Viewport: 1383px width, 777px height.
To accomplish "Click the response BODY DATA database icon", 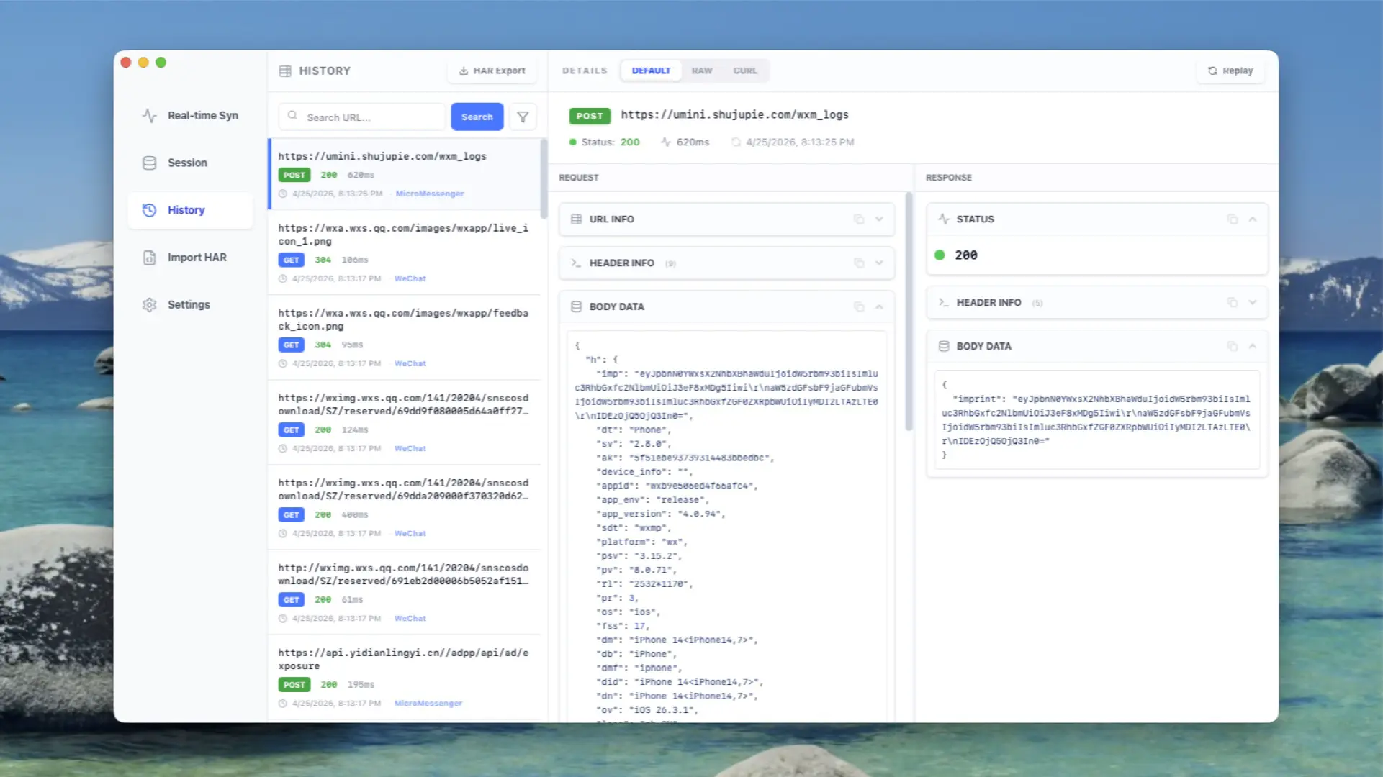I will click(x=944, y=347).
